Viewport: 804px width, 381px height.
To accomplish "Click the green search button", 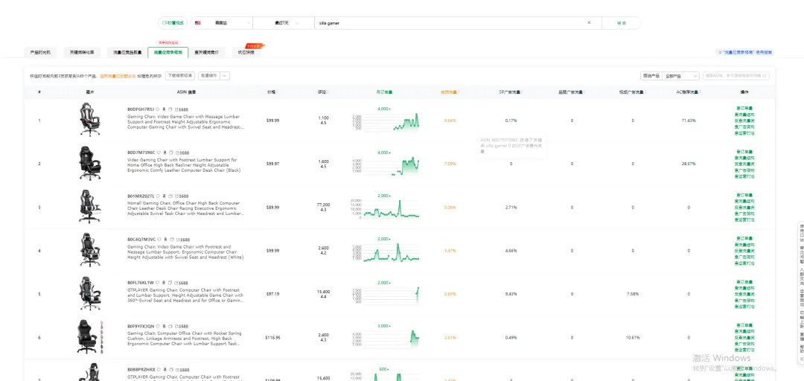I will pyautogui.click(x=622, y=23).
